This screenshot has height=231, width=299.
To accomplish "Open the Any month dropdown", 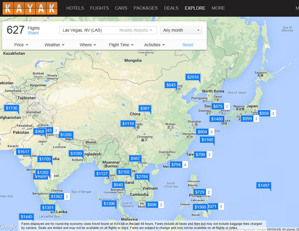I will tap(181, 30).
